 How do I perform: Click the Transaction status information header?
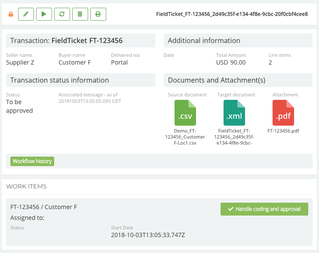coord(59,80)
